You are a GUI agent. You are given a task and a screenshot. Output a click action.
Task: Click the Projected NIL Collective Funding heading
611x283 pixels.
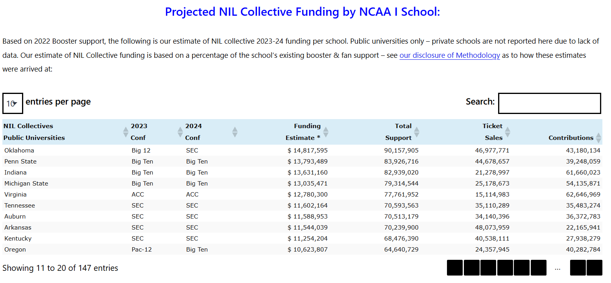coord(302,12)
